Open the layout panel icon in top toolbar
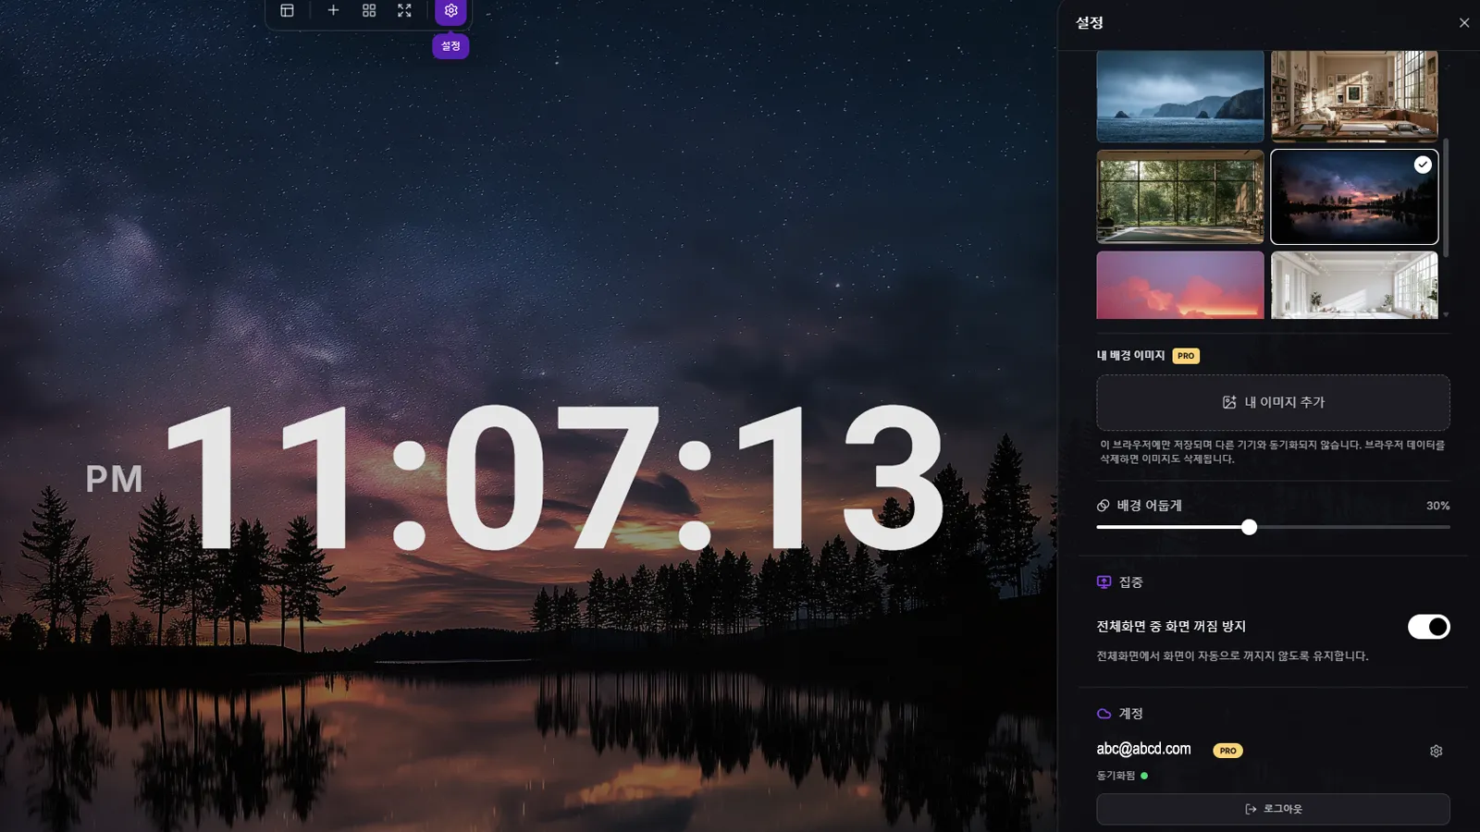 tap(287, 10)
